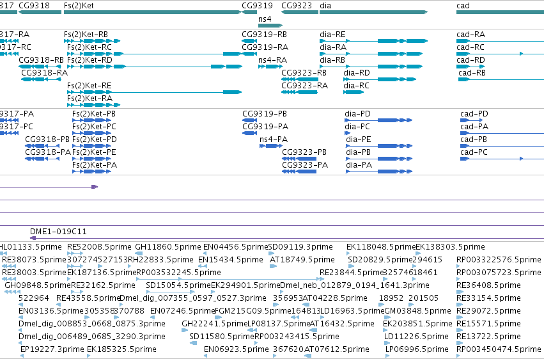Click the cad-RB transcript label
The height and width of the screenshot is (359, 544).
coord(472,73)
